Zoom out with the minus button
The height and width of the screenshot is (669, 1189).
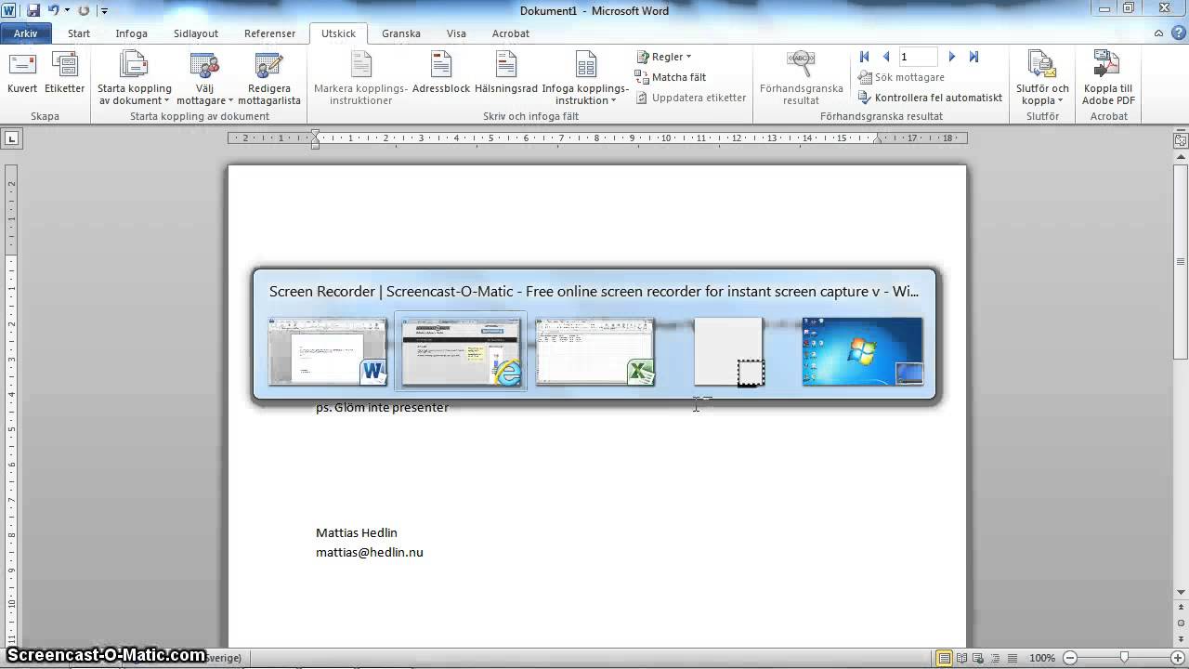coord(1068,658)
